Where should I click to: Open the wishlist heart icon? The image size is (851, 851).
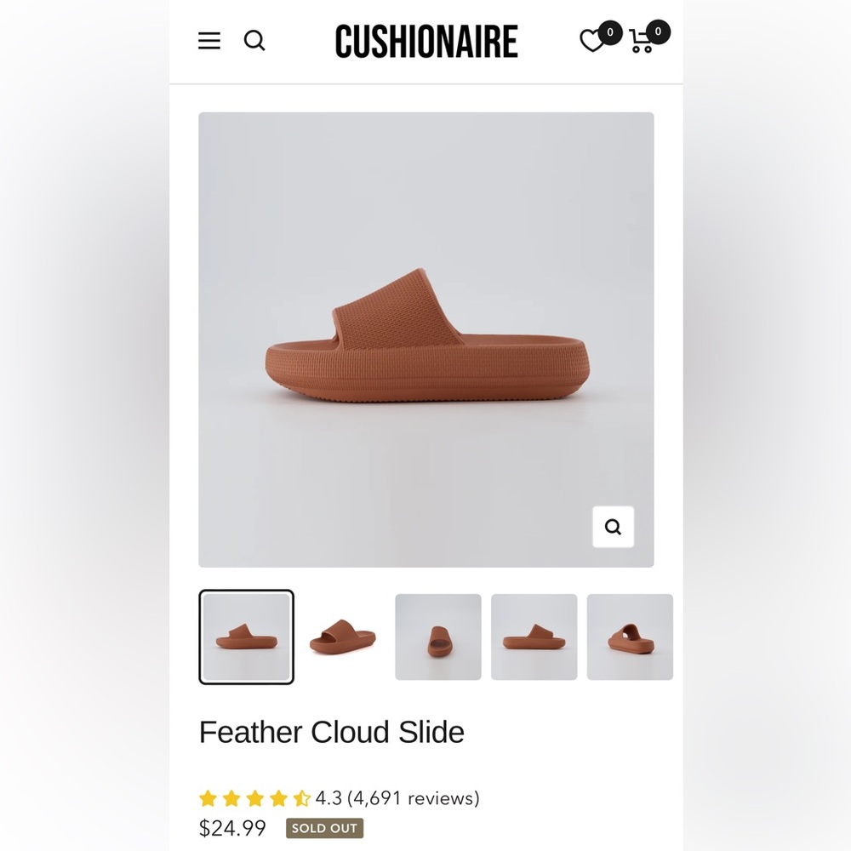tap(591, 40)
